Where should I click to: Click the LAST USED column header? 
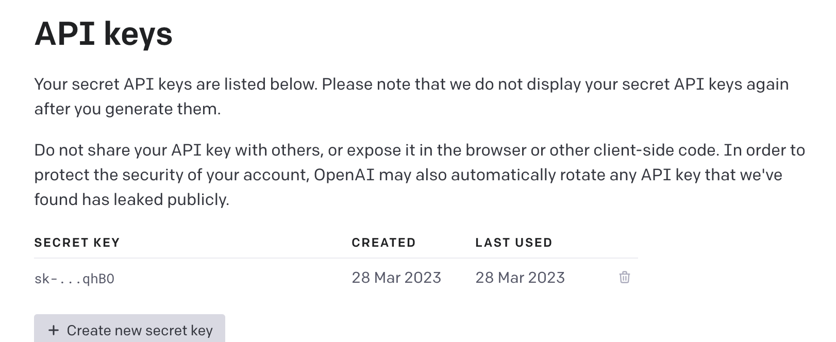[x=513, y=243]
